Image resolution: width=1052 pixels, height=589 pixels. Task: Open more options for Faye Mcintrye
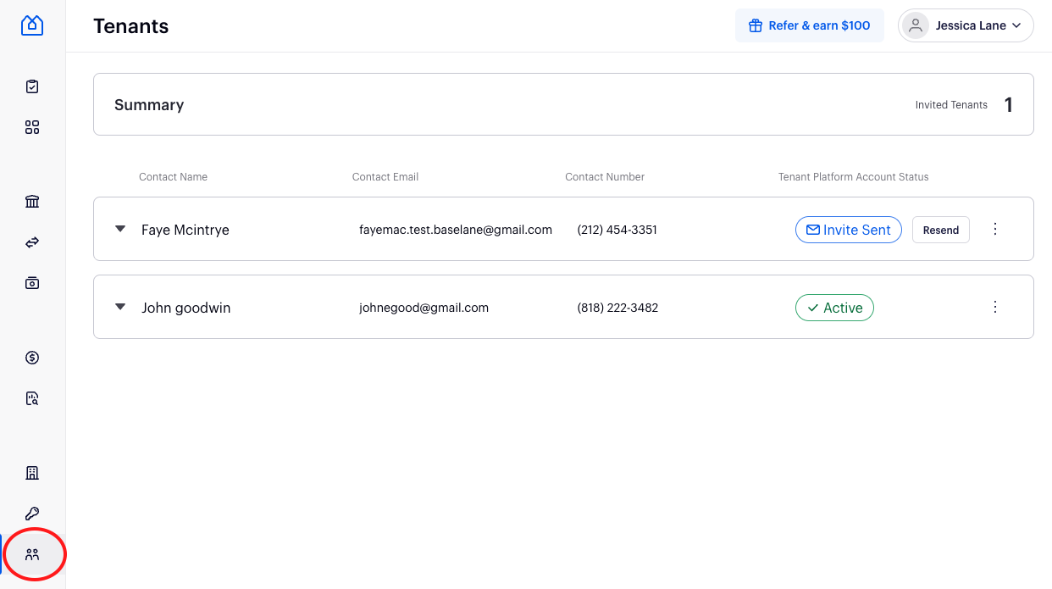[995, 229]
